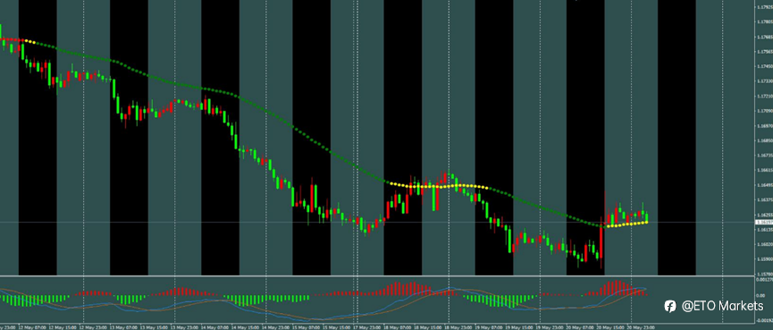
Task: Click the 20 May 15:00 time label
Action: coord(610,327)
